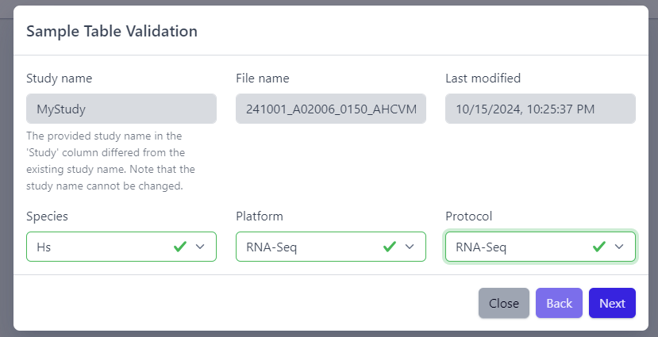This screenshot has width=658, height=337.
Task: Go back with the Back button
Action: tap(559, 303)
